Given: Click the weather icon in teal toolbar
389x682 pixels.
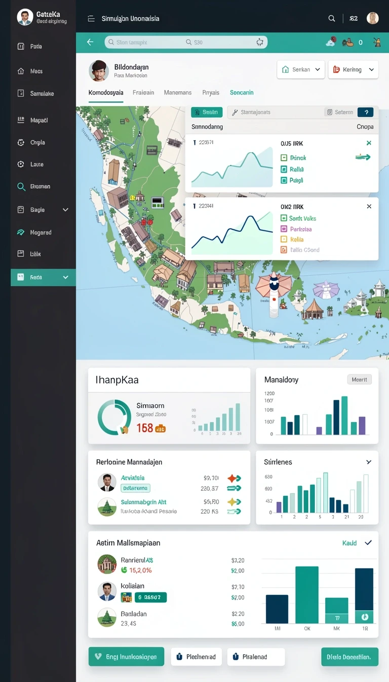Looking at the screenshot, I should tap(330, 42).
